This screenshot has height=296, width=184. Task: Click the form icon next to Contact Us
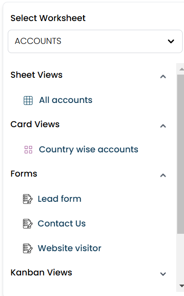pyautogui.click(x=28, y=224)
